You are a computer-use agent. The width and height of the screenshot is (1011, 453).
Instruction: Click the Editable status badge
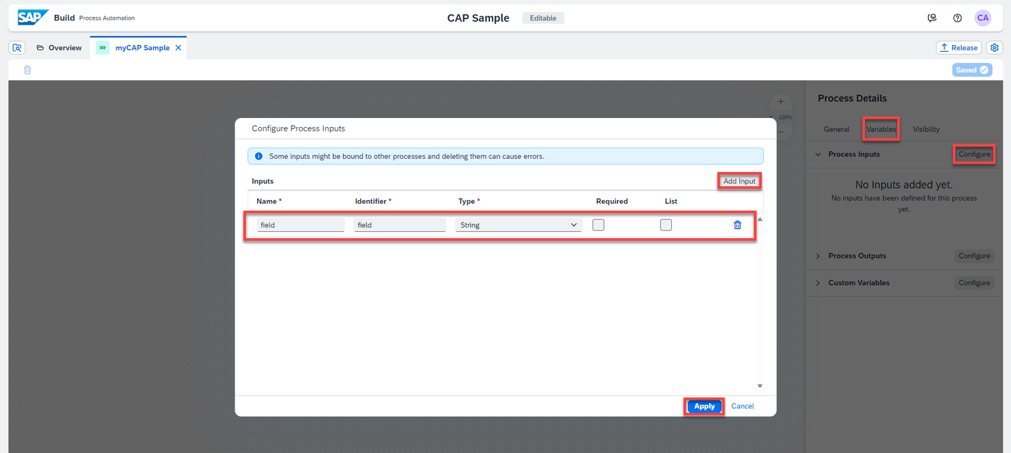543,18
